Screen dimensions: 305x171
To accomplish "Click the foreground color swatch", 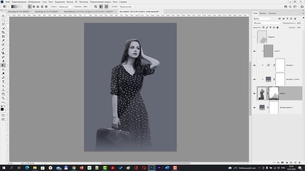I will [2, 109].
